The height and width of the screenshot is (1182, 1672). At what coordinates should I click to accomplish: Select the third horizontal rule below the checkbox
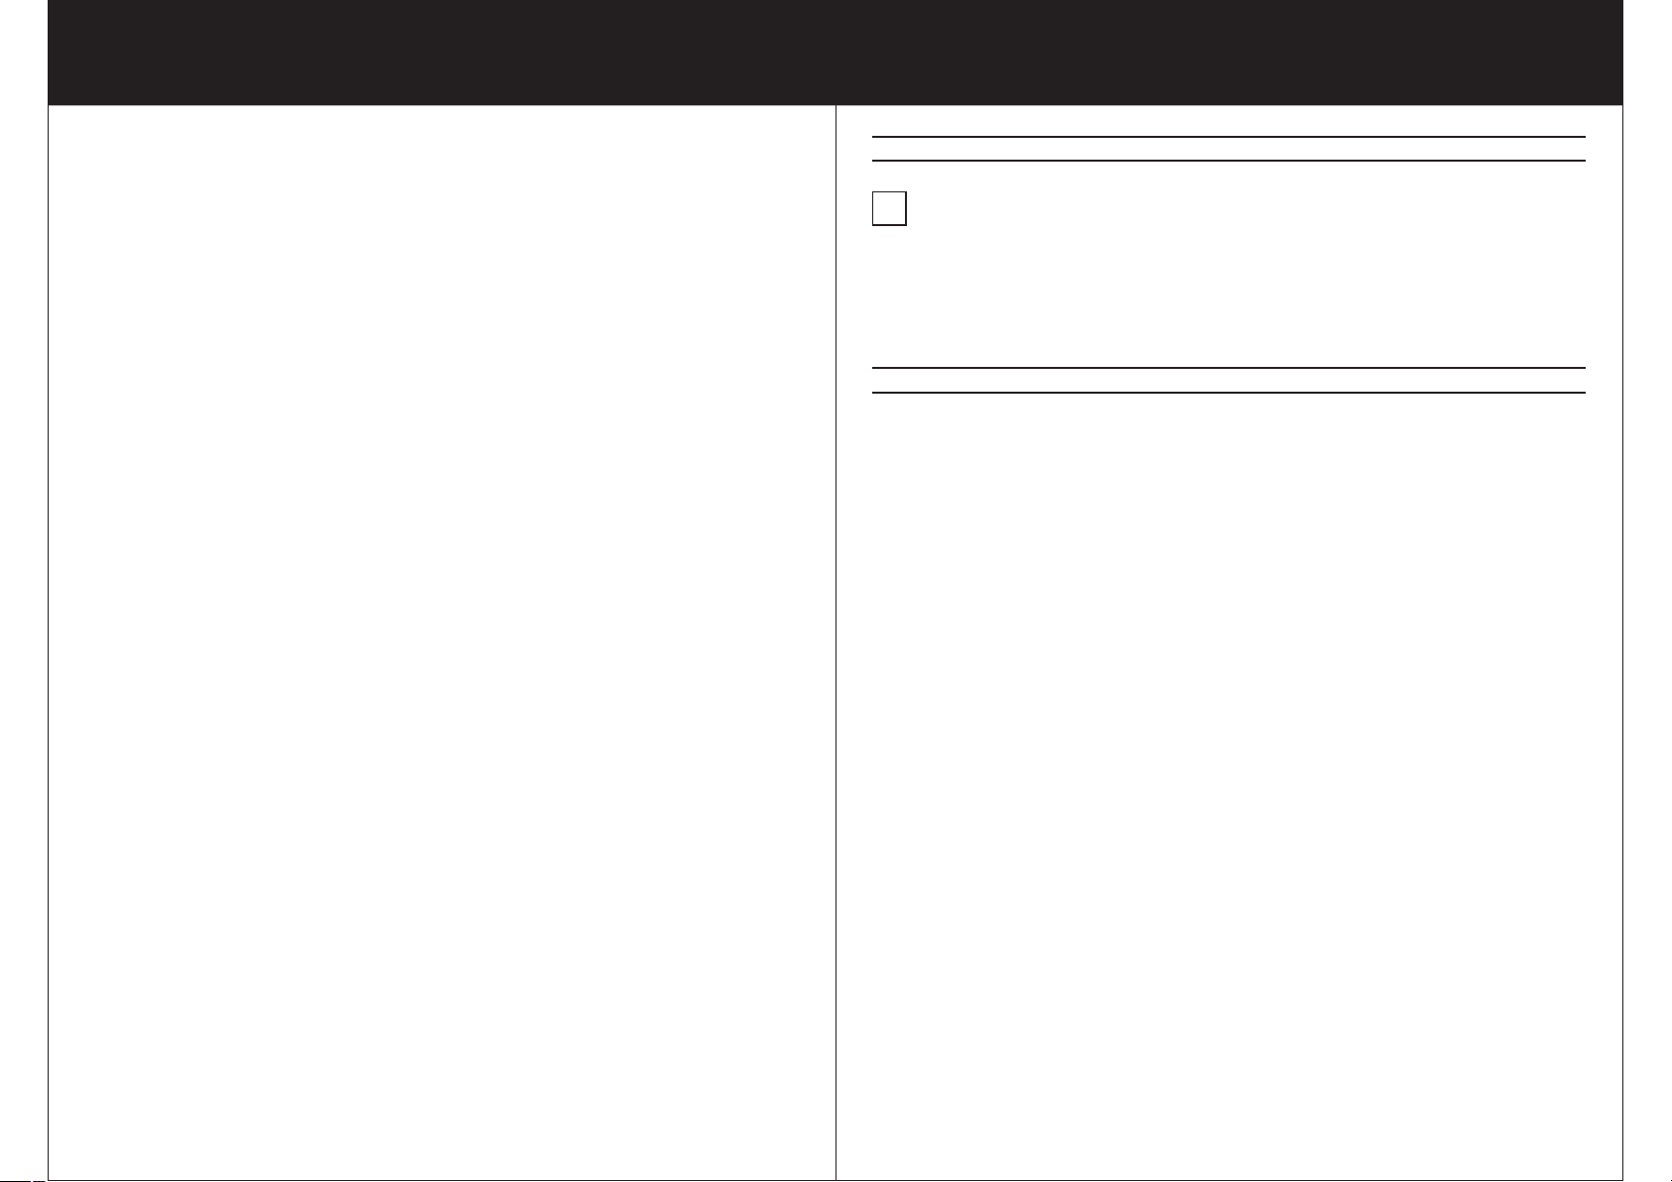pyautogui.click(x=1228, y=368)
